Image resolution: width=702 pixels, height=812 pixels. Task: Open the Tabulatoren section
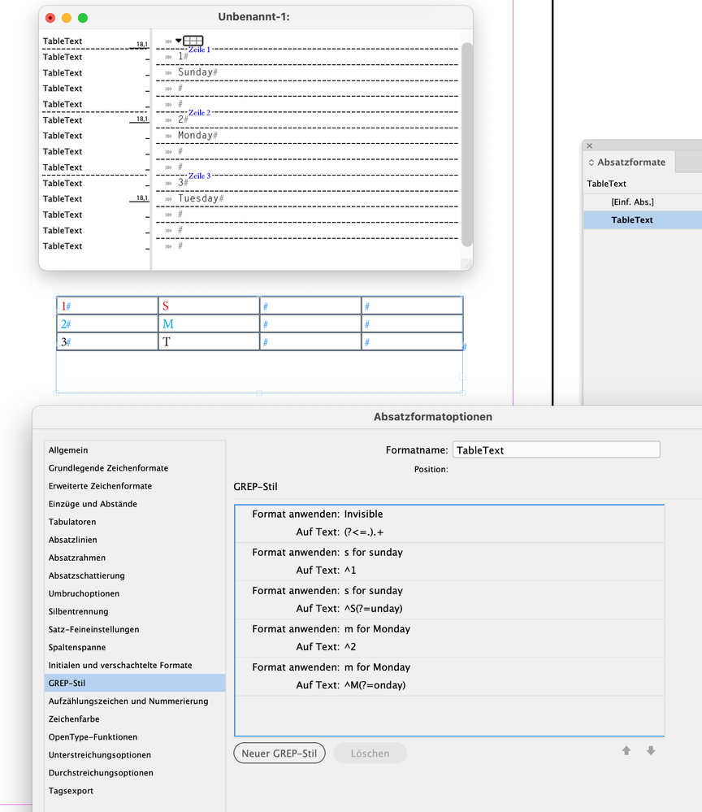135,522
